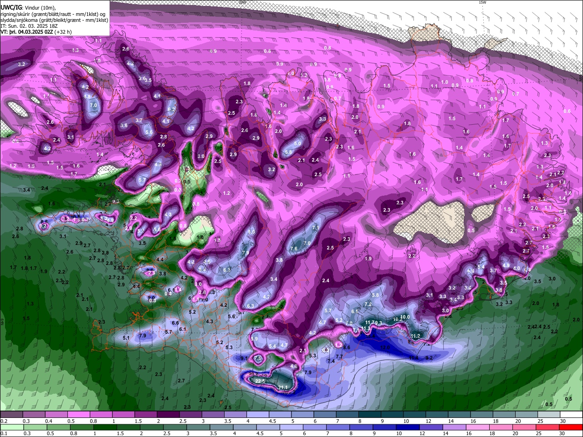This screenshot has width=583, height=437.
Task: Click the 6.6 value on the map
Action: (175, 322)
